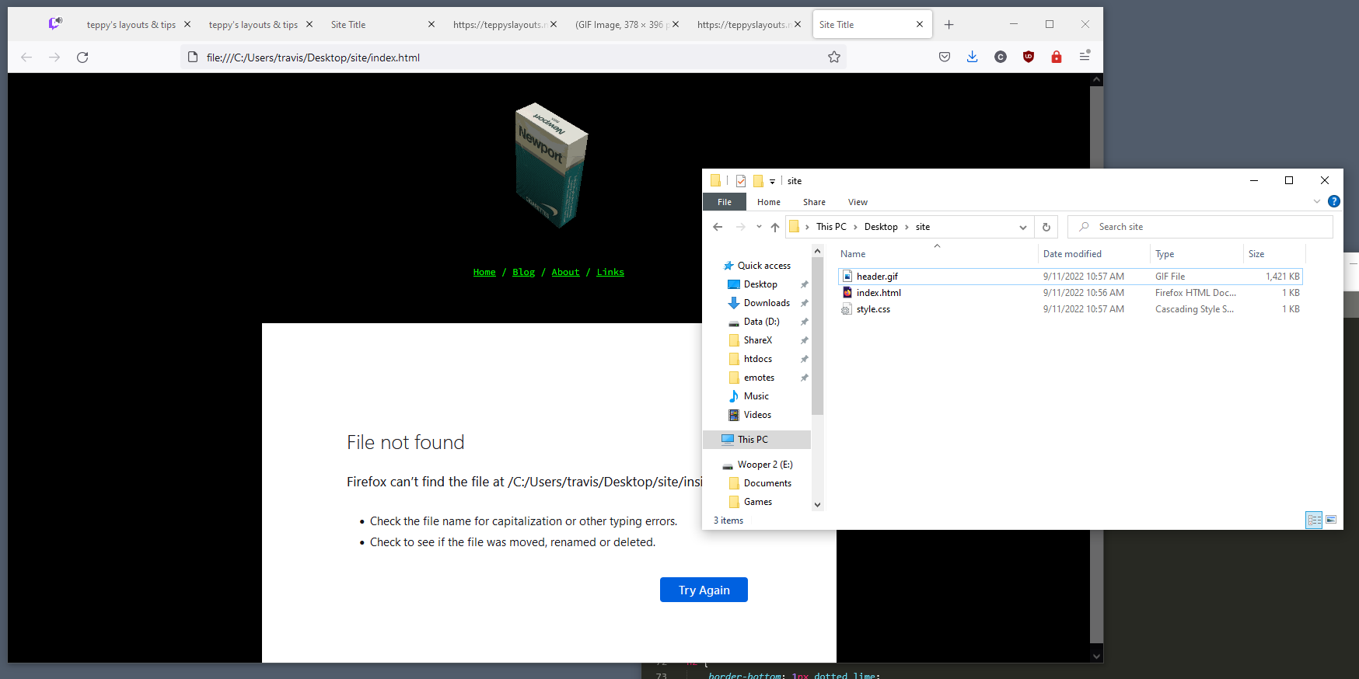Expand the Explorer ribbon chevron
1359x679 pixels.
click(x=1317, y=201)
